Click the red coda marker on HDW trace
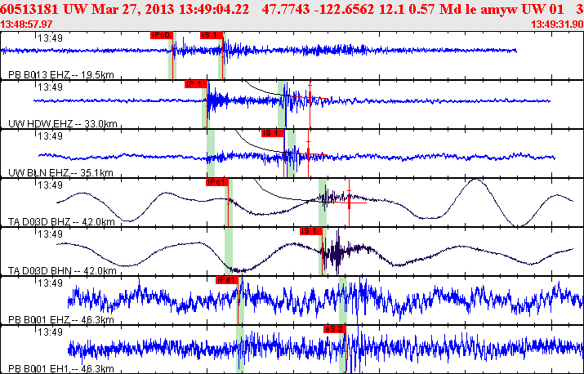 click(311, 99)
